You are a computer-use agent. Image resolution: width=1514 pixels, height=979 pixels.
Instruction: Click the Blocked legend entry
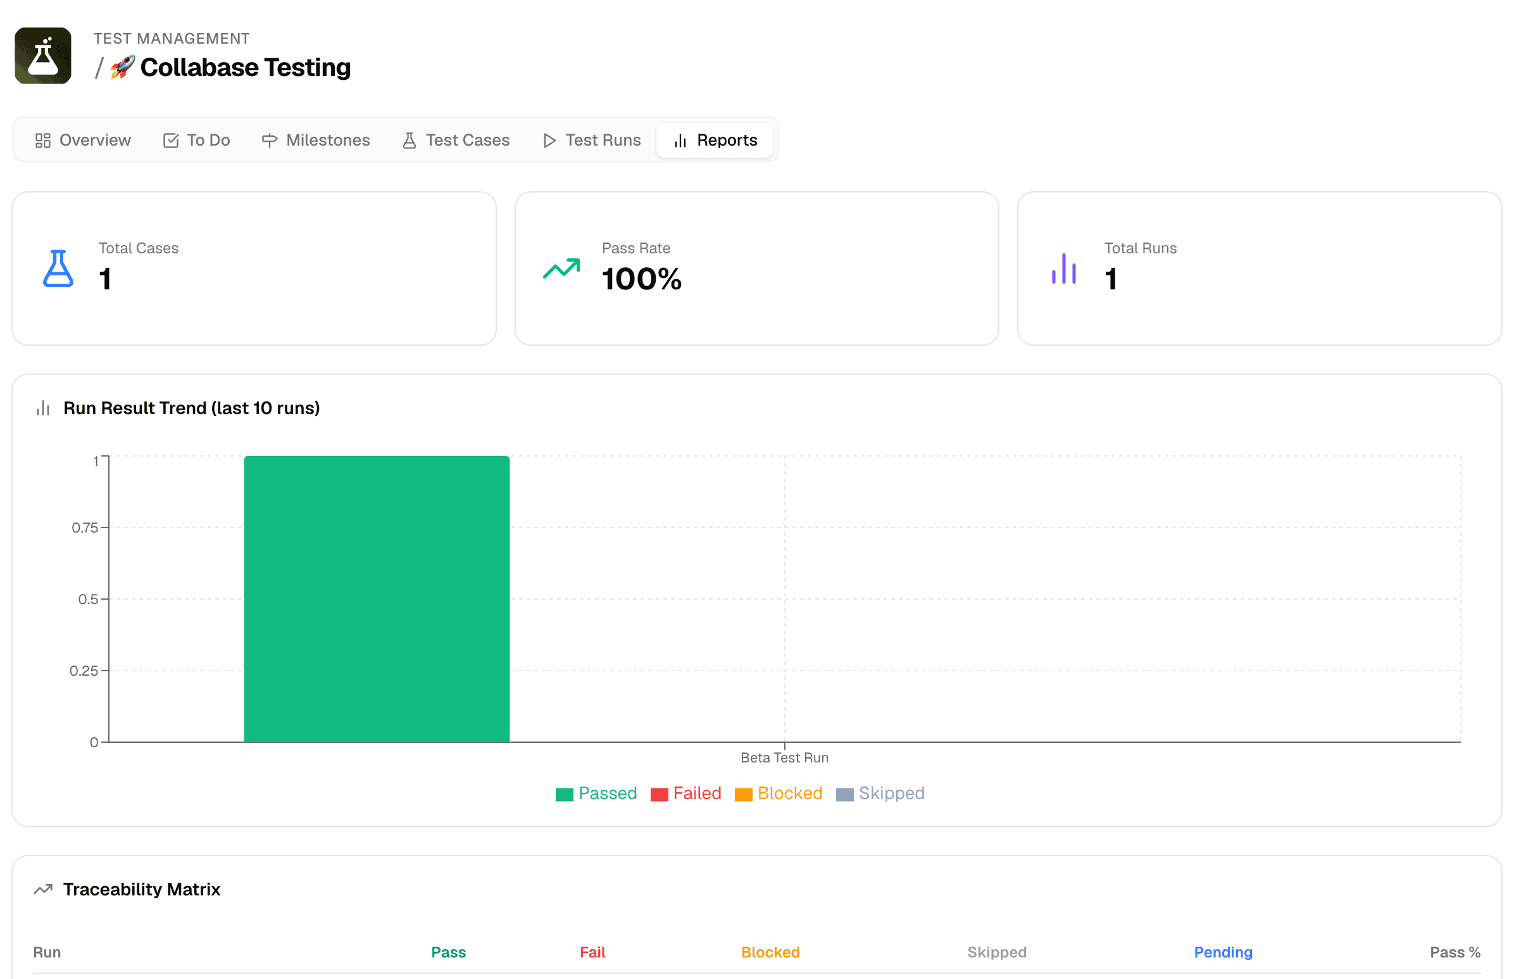pyautogui.click(x=779, y=793)
